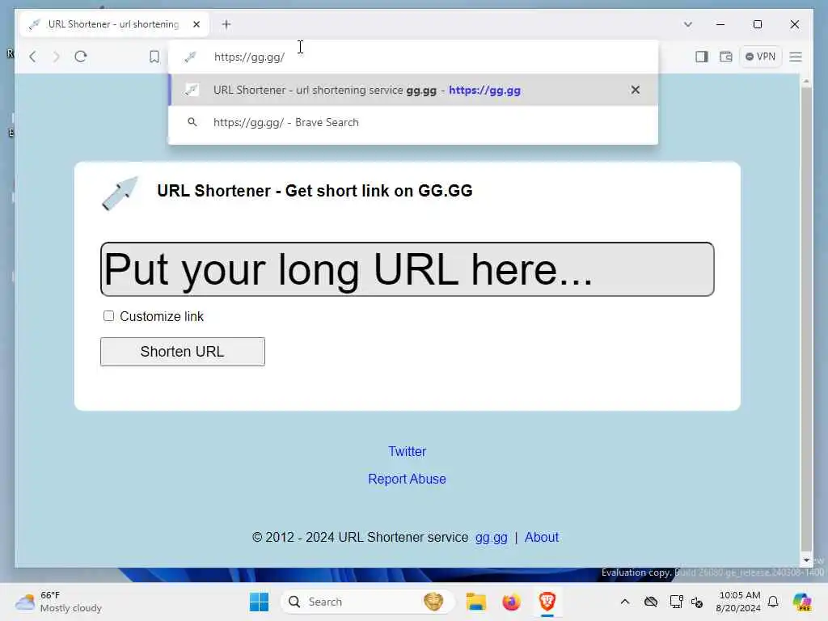Go back to the previous page
This screenshot has width=828, height=621.
(32, 57)
